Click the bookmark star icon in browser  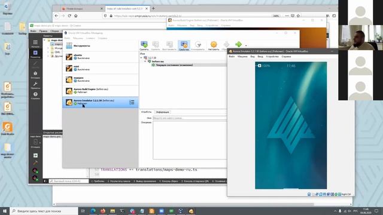(x=298, y=16)
